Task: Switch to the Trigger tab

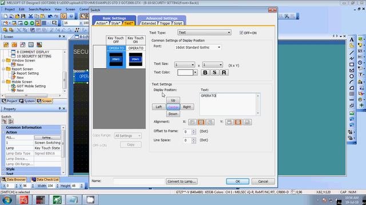Action: [165, 23]
